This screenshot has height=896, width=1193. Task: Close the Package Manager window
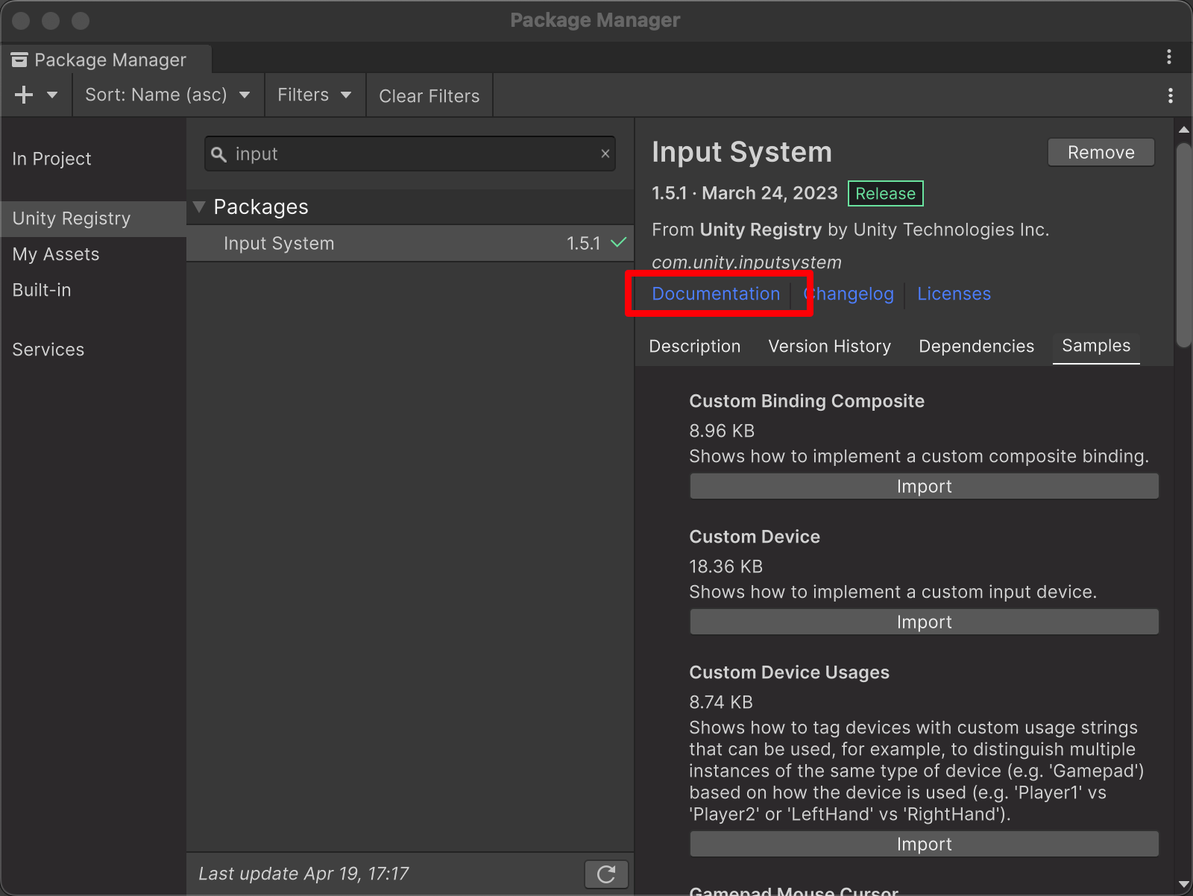click(x=21, y=21)
